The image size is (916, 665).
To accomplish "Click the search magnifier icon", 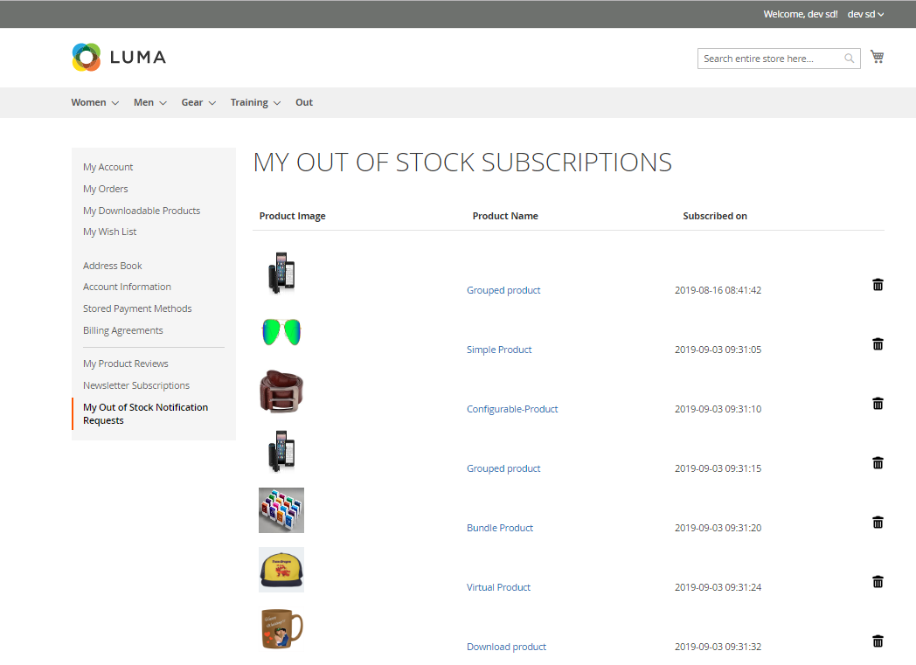I will click(x=849, y=59).
